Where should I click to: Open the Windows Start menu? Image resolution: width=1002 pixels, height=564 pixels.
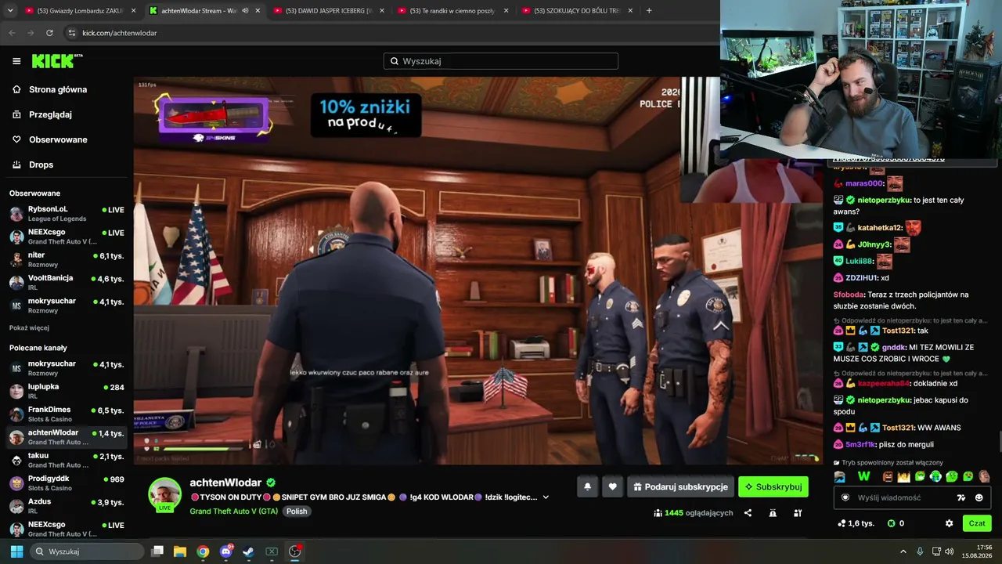click(x=16, y=551)
